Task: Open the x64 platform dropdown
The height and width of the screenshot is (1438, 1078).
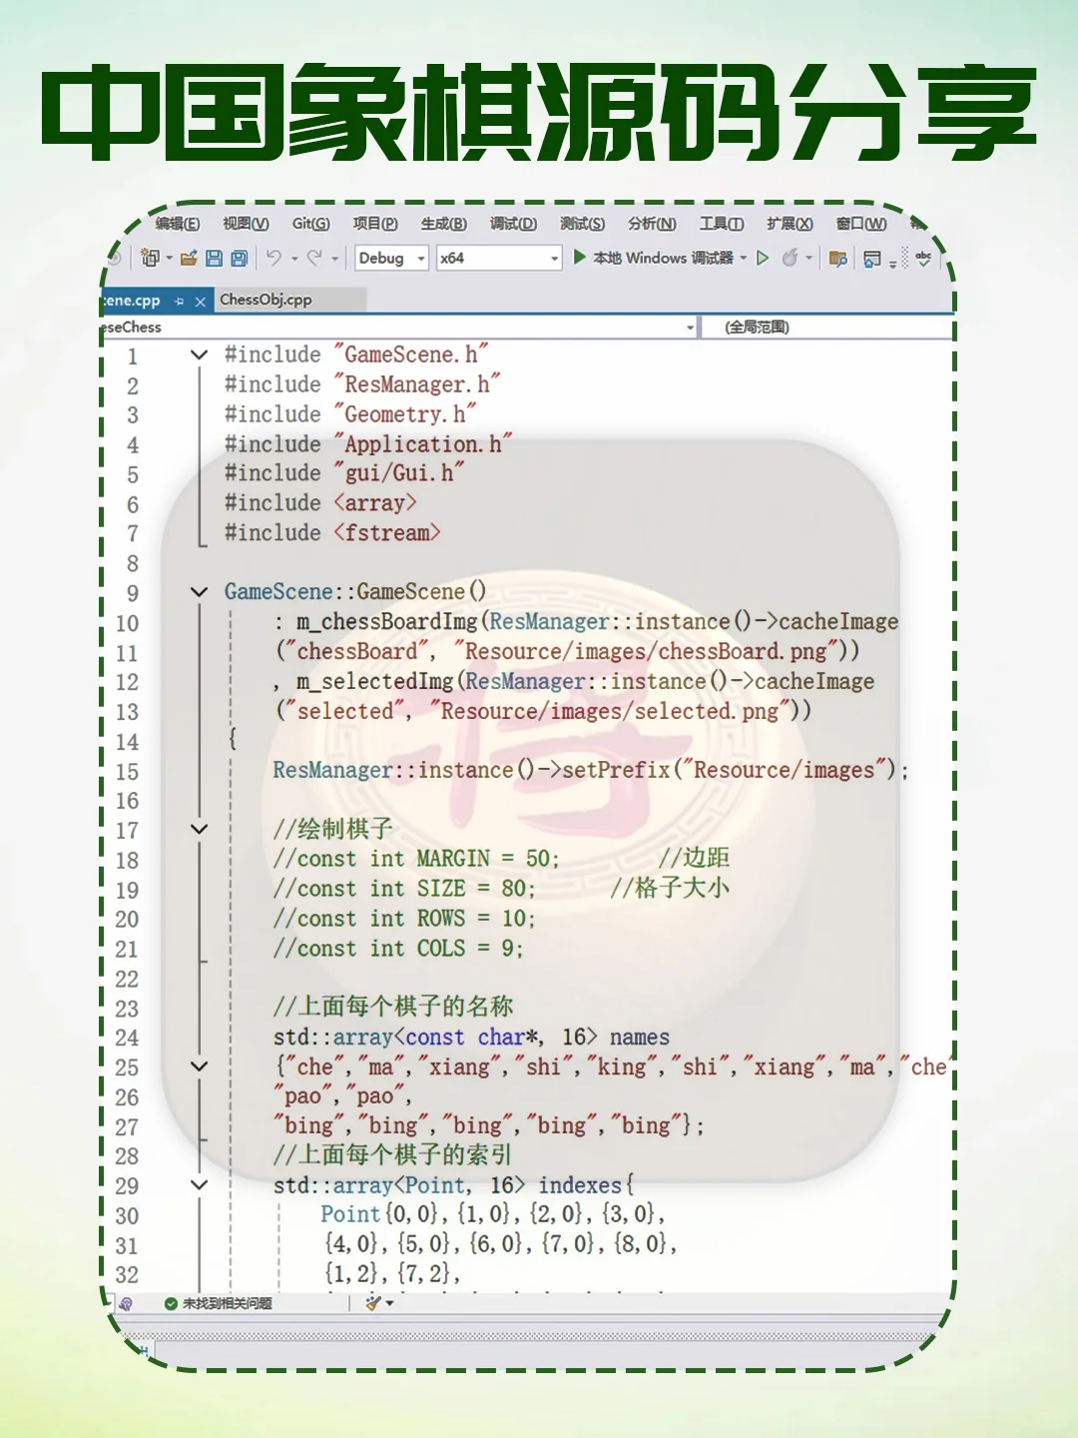Action: coord(500,258)
